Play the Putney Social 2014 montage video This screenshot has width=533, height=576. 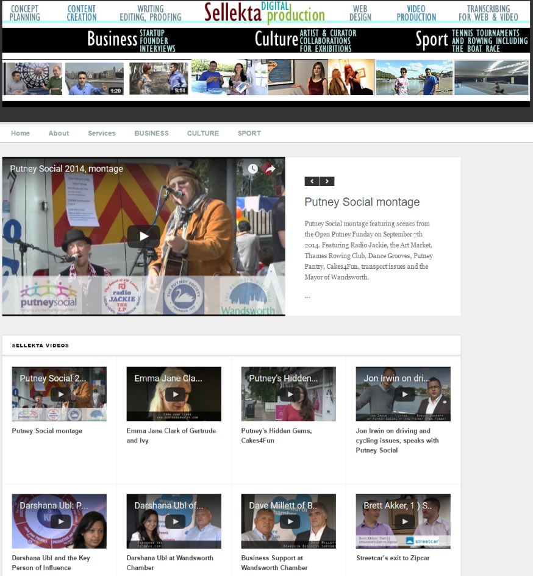(143, 236)
